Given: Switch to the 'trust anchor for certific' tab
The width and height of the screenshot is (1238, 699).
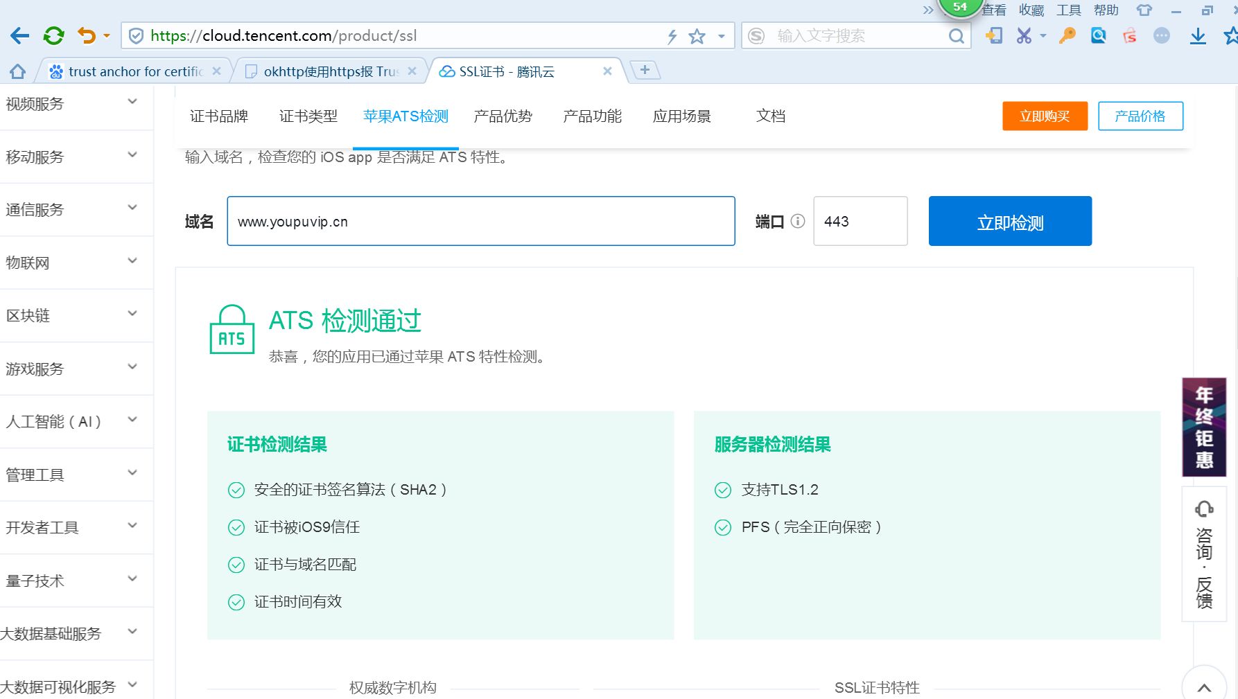Looking at the screenshot, I should click(134, 71).
